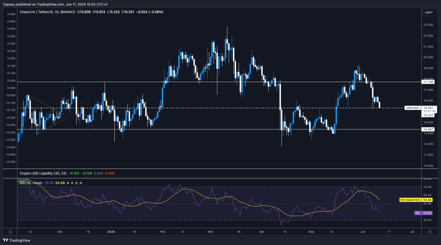441x245 pixels.
Task: Open the USDT currency selector
Action: coord(429,12)
